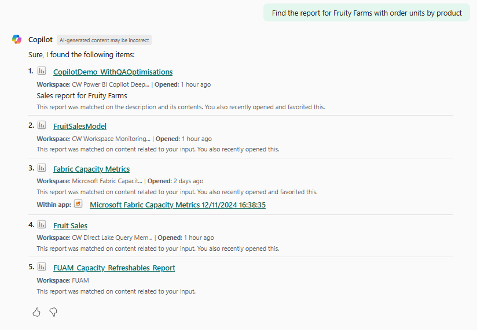Click report icon beside FUAM_Capacity_Refreshables_Report
The width and height of the screenshot is (477, 330).
pos(42,267)
